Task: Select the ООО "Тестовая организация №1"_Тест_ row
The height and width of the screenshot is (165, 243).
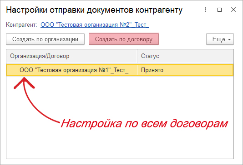Action: (x=120, y=70)
